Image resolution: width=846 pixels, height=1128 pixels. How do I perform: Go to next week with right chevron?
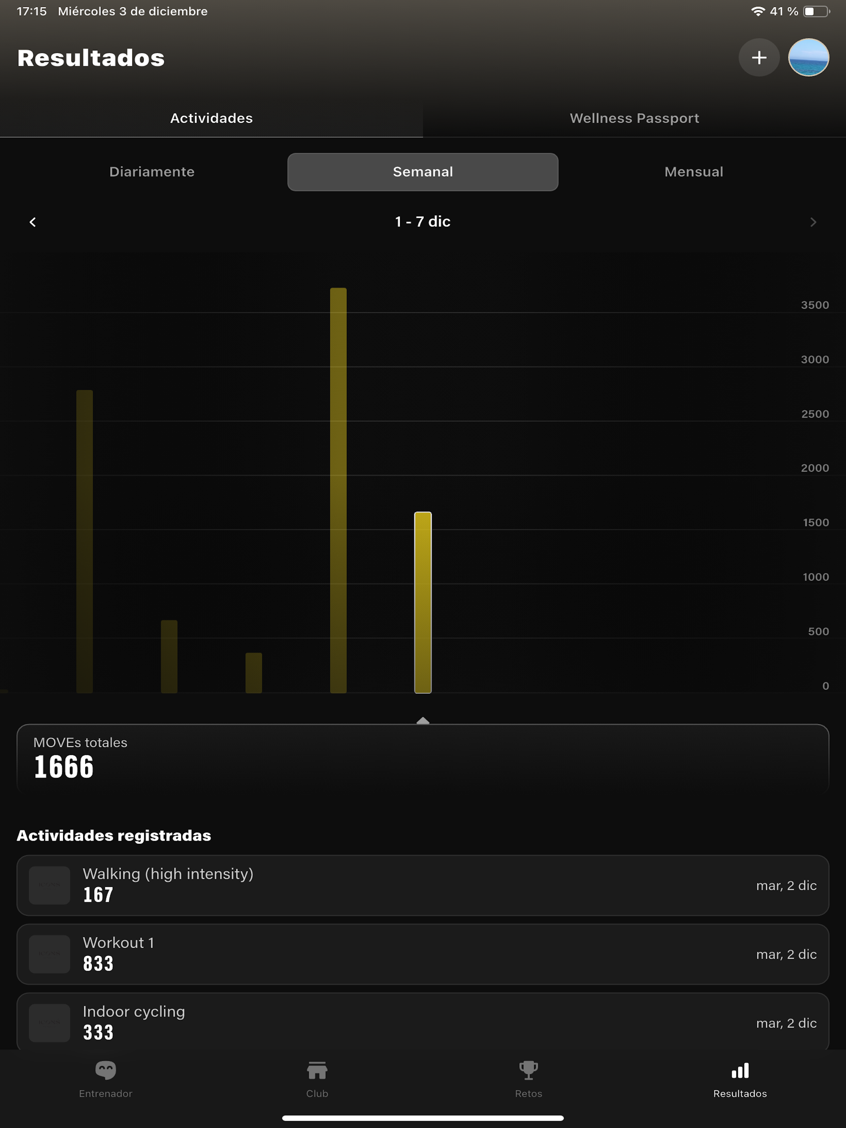click(813, 222)
